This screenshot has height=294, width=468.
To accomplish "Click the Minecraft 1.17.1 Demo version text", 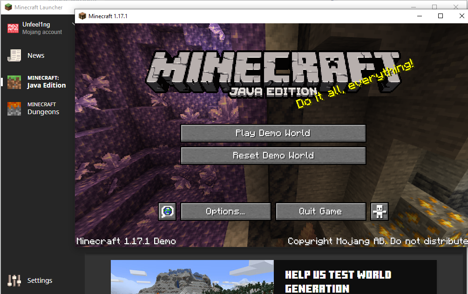I will pyautogui.click(x=126, y=241).
